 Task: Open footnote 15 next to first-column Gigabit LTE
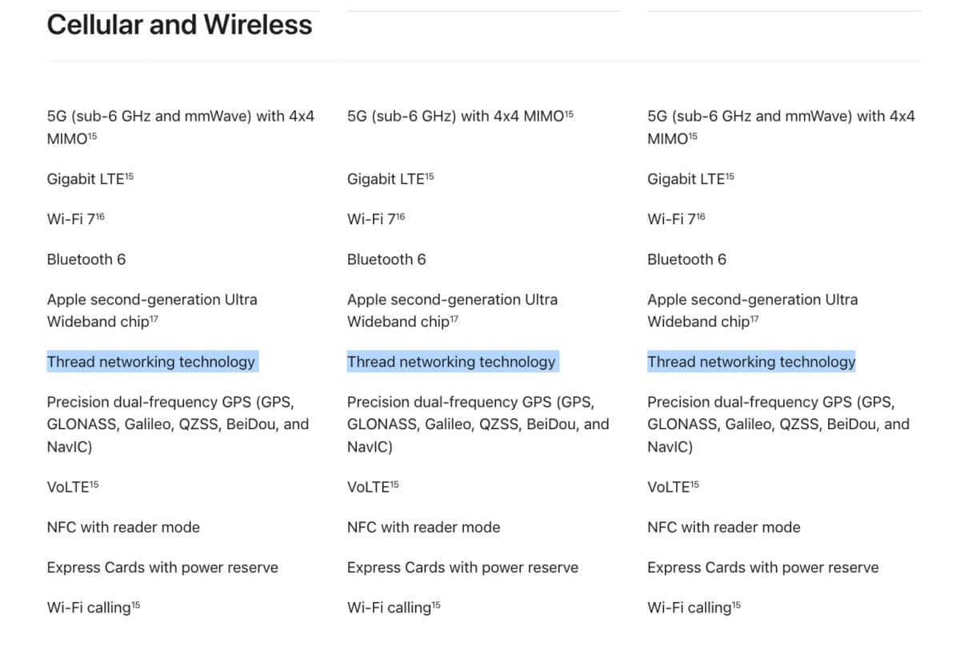coord(129,176)
